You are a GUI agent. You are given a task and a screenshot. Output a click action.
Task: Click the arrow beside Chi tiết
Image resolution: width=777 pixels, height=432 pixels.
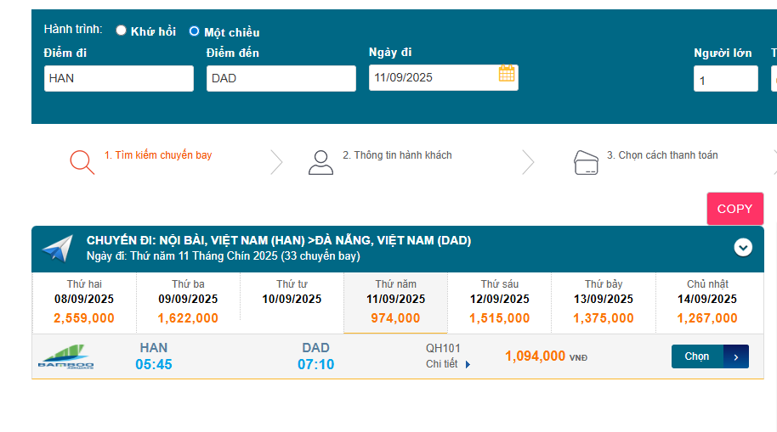coord(468,365)
